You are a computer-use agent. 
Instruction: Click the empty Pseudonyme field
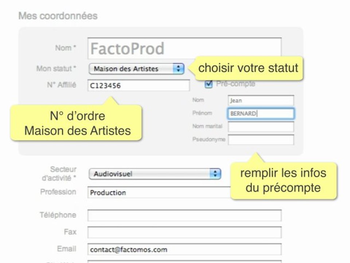click(261, 140)
